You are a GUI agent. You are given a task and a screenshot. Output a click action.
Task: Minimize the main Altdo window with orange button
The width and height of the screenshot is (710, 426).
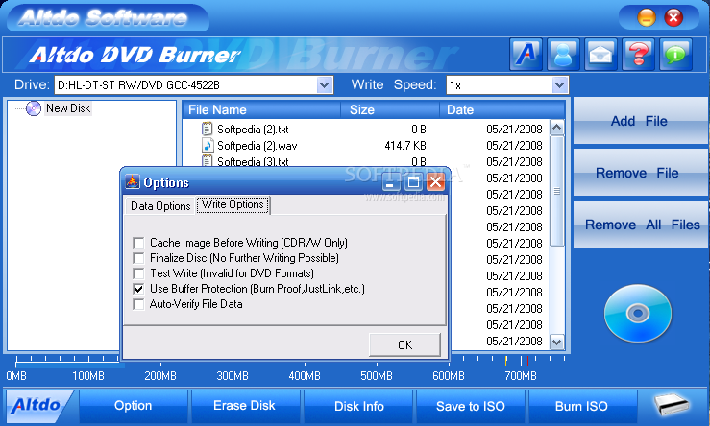(647, 18)
